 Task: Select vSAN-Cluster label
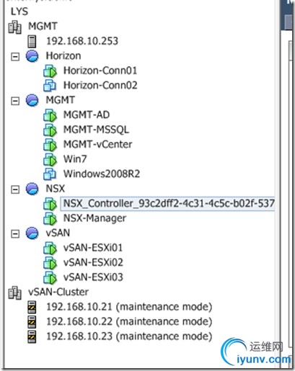(58, 292)
